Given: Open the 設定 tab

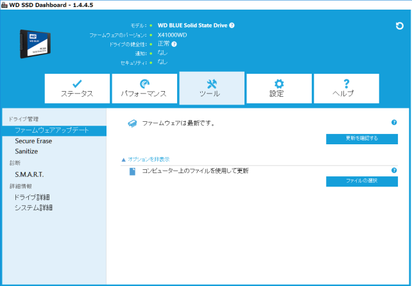Looking at the screenshot, I should point(279,88).
